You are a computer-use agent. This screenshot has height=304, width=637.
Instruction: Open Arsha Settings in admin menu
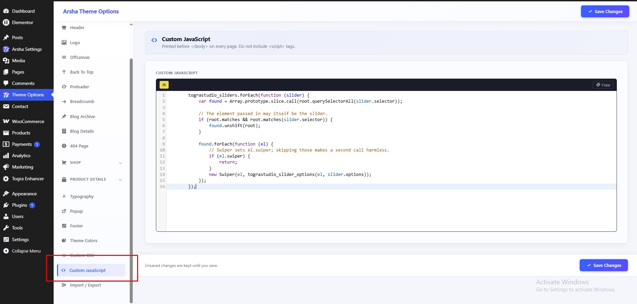[x=27, y=49]
